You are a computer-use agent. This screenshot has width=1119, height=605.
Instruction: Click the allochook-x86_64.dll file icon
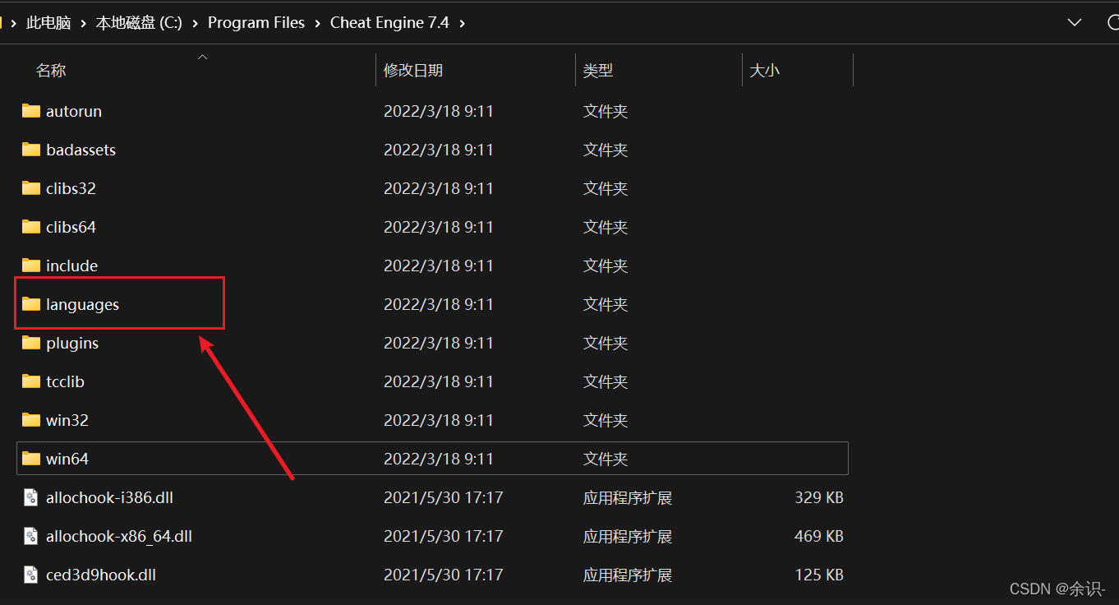coord(31,536)
